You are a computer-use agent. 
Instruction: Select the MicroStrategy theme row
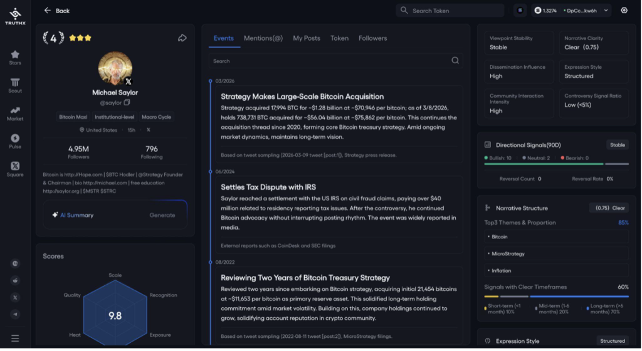pyautogui.click(x=557, y=254)
